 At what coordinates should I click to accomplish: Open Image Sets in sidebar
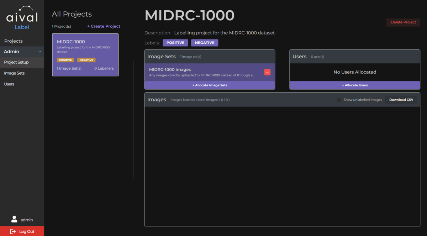point(14,73)
